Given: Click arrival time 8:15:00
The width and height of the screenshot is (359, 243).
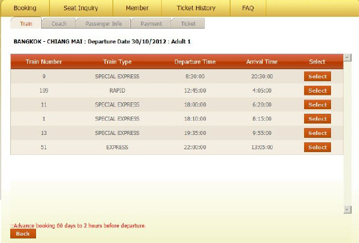Looking at the screenshot, I should click(262, 119).
